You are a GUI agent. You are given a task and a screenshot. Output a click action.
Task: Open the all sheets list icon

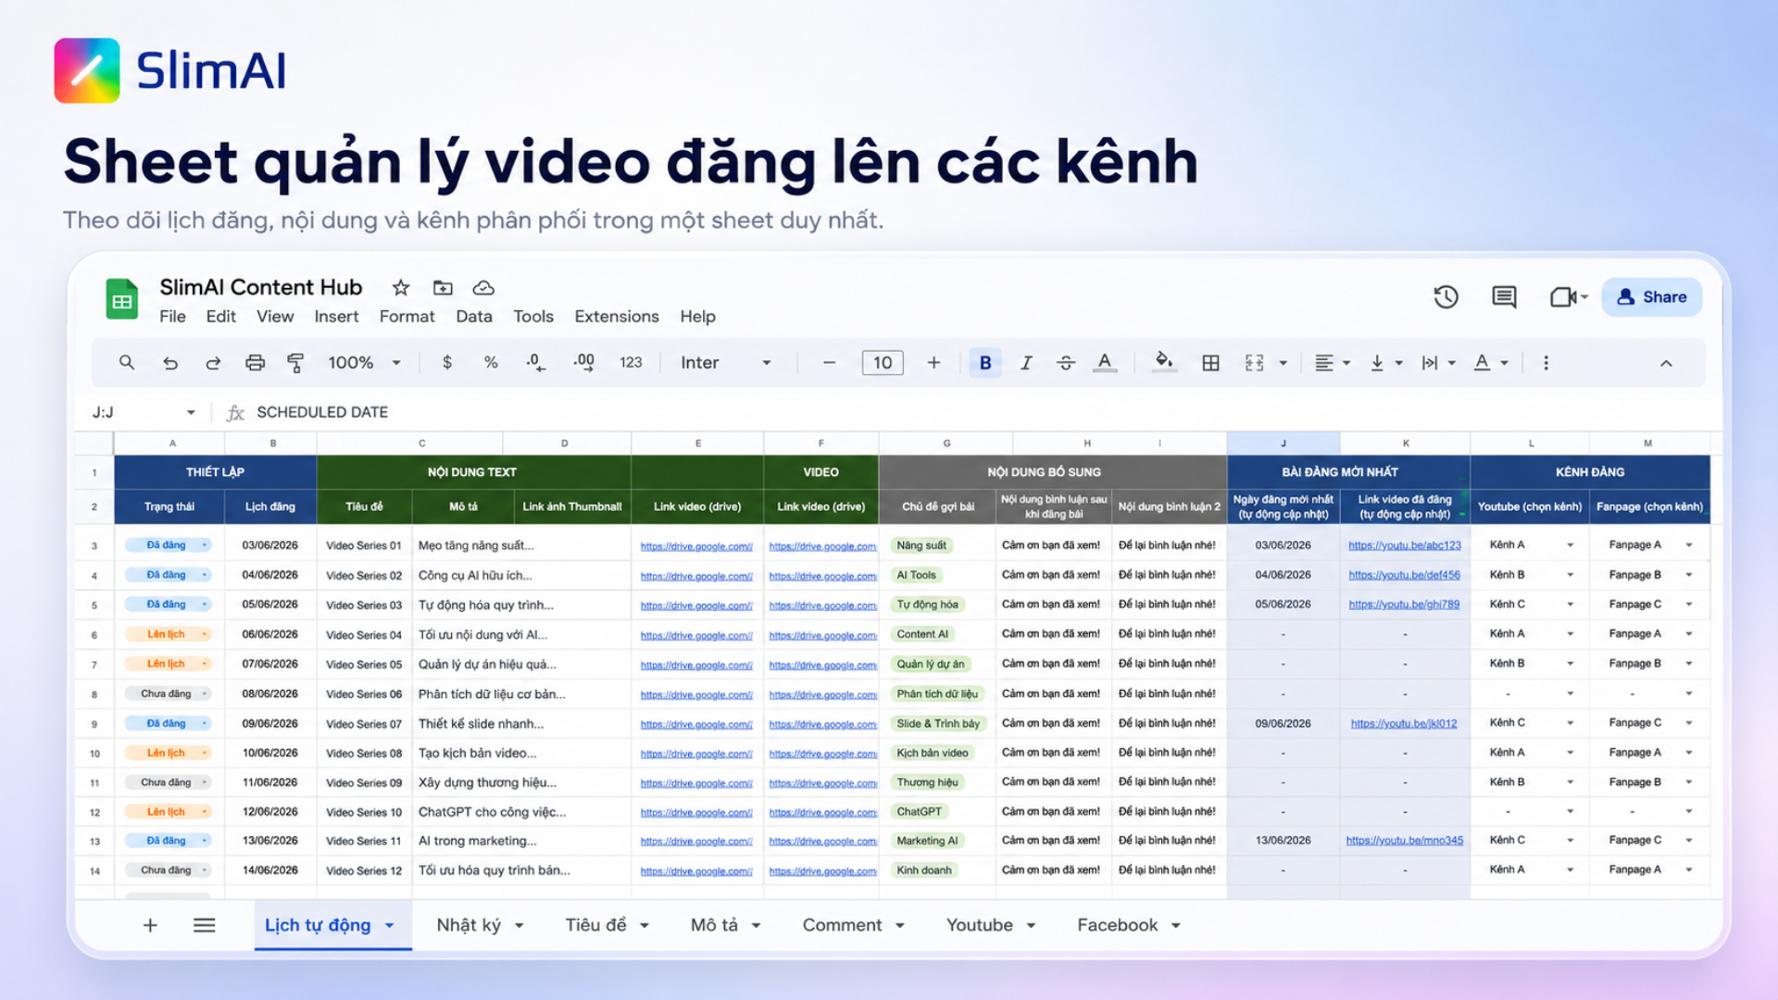point(205,925)
